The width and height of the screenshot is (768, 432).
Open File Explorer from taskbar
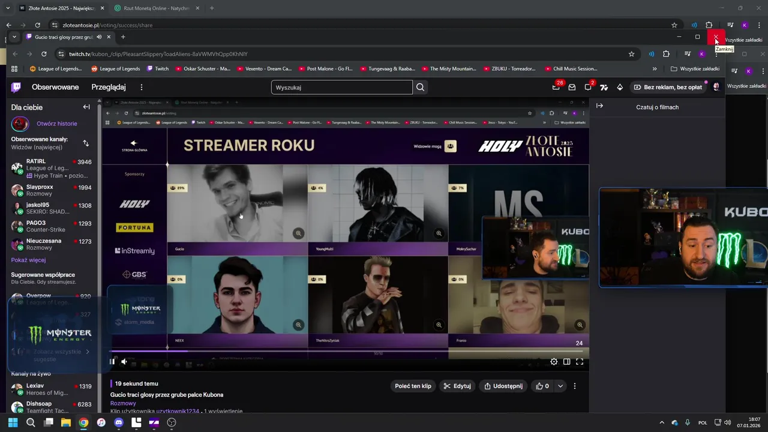[x=66, y=422]
